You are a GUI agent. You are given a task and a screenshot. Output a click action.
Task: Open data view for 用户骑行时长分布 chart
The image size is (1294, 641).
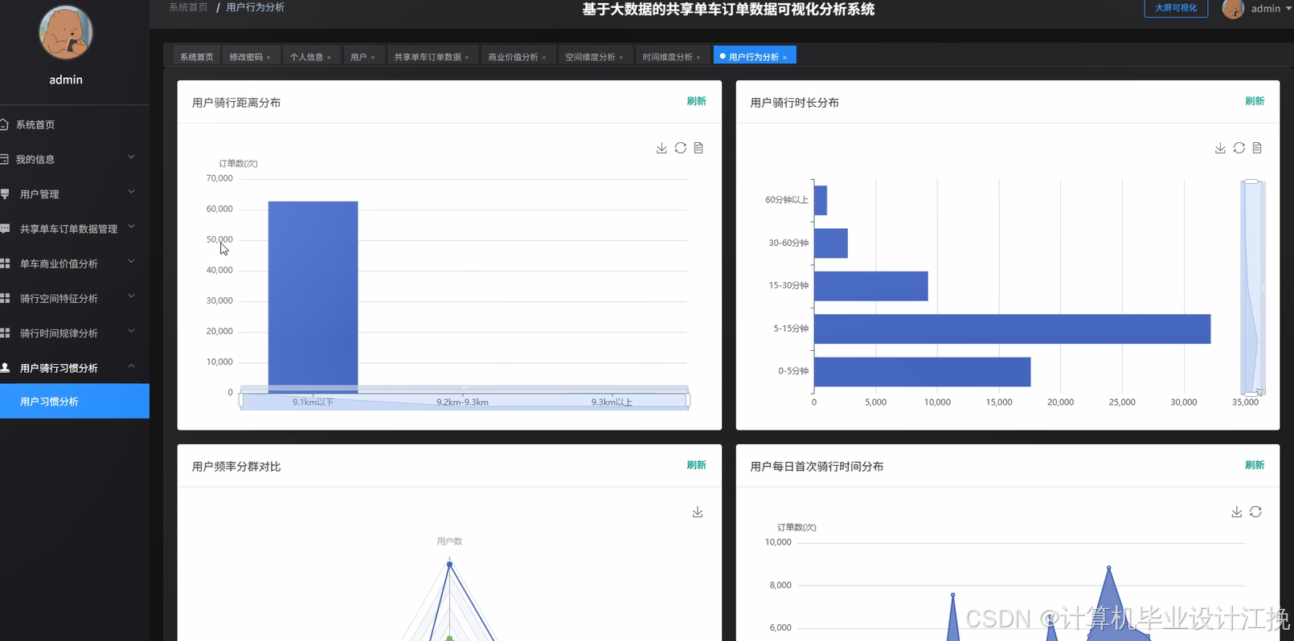coord(1257,148)
